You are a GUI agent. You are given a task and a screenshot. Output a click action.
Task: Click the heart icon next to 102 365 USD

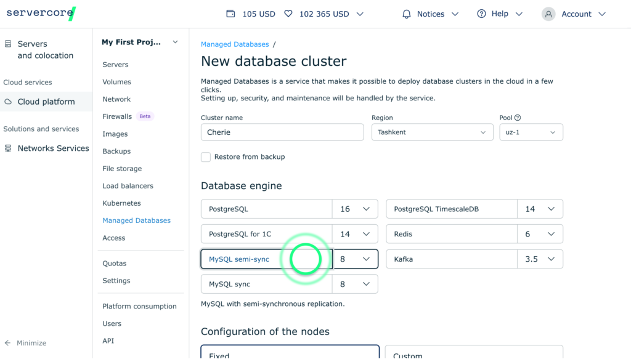[288, 13]
